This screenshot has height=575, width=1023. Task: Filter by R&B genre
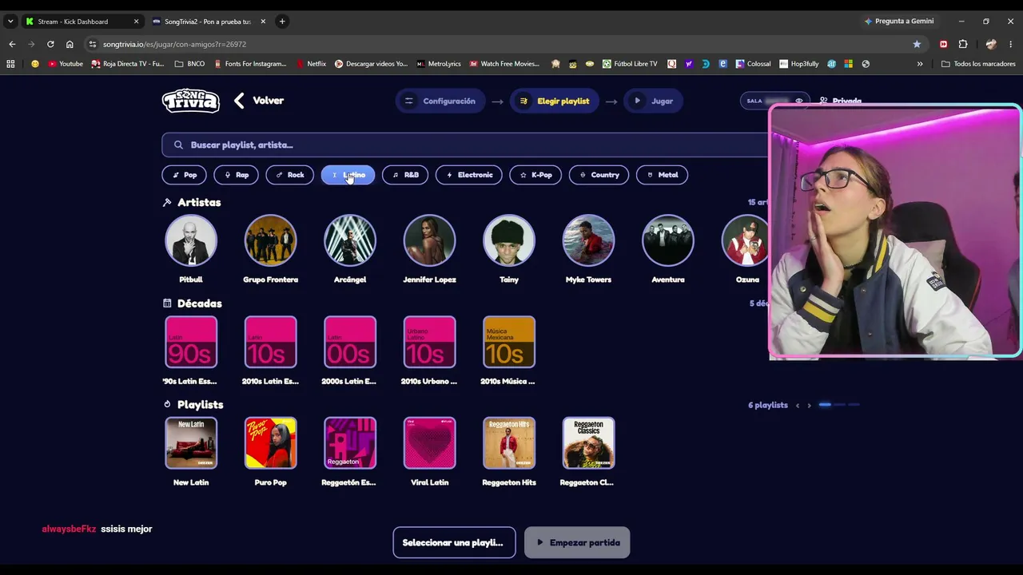click(404, 175)
